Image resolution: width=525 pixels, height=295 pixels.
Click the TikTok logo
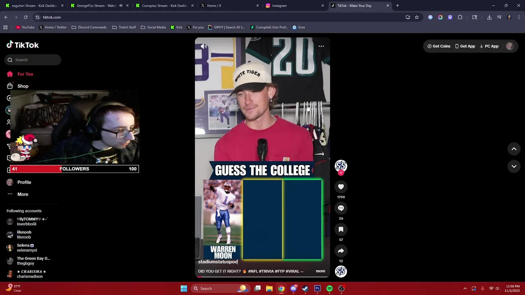(x=23, y=45)
